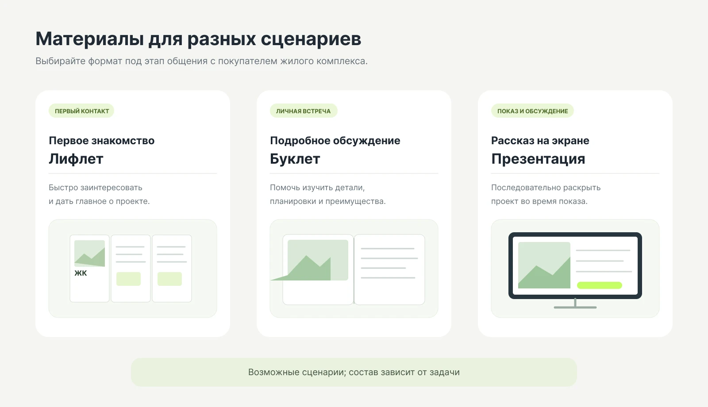Click the mountain image in booklet illustration
This screenshot has height=407, width=708.
pos(317,260)
